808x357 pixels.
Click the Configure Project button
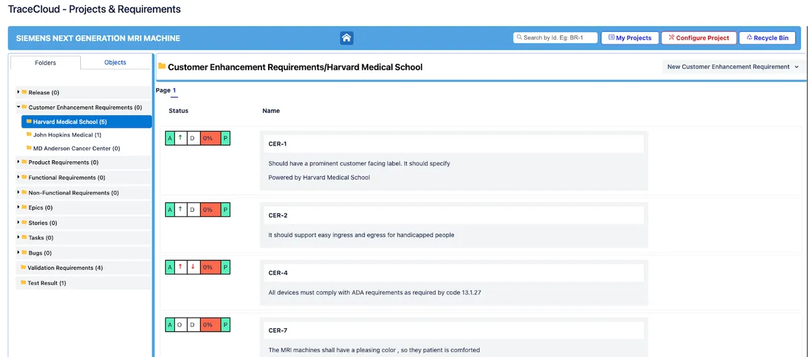coord(698,38)
